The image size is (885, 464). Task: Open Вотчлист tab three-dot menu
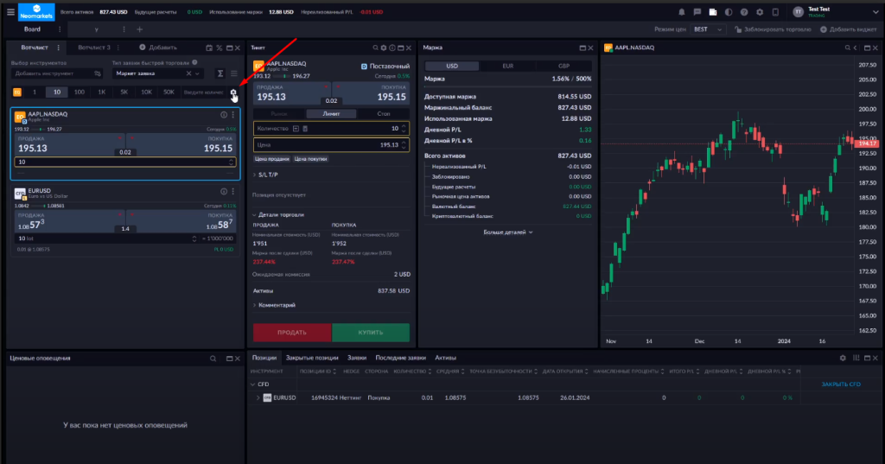pos(58,48)
